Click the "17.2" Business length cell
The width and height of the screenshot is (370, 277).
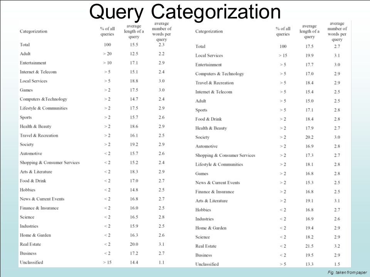(x=134, y=254)
